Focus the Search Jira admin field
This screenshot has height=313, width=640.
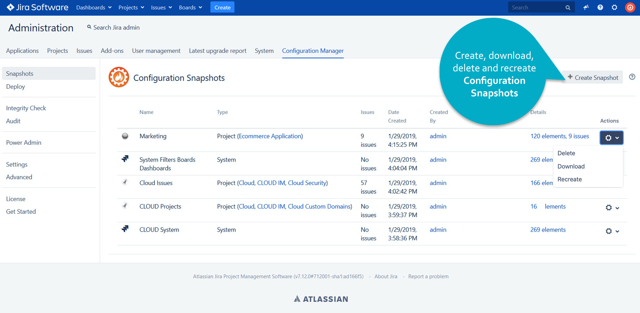click(x=116, y=27)
